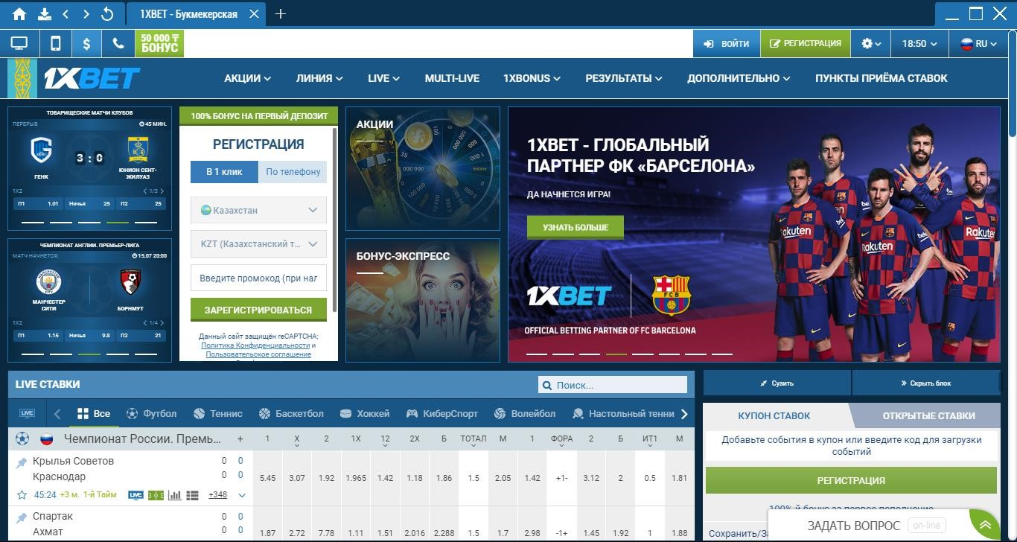The width and height of the screenshot is (1017, 542).
Task: Expand the Линия menu
Action: tap(319, 78)
